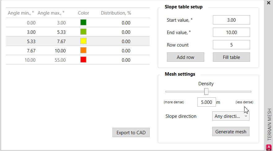Viewport: 273px width, 151px height.
Task: Click the red color swatch
Action: click(83, 60)
